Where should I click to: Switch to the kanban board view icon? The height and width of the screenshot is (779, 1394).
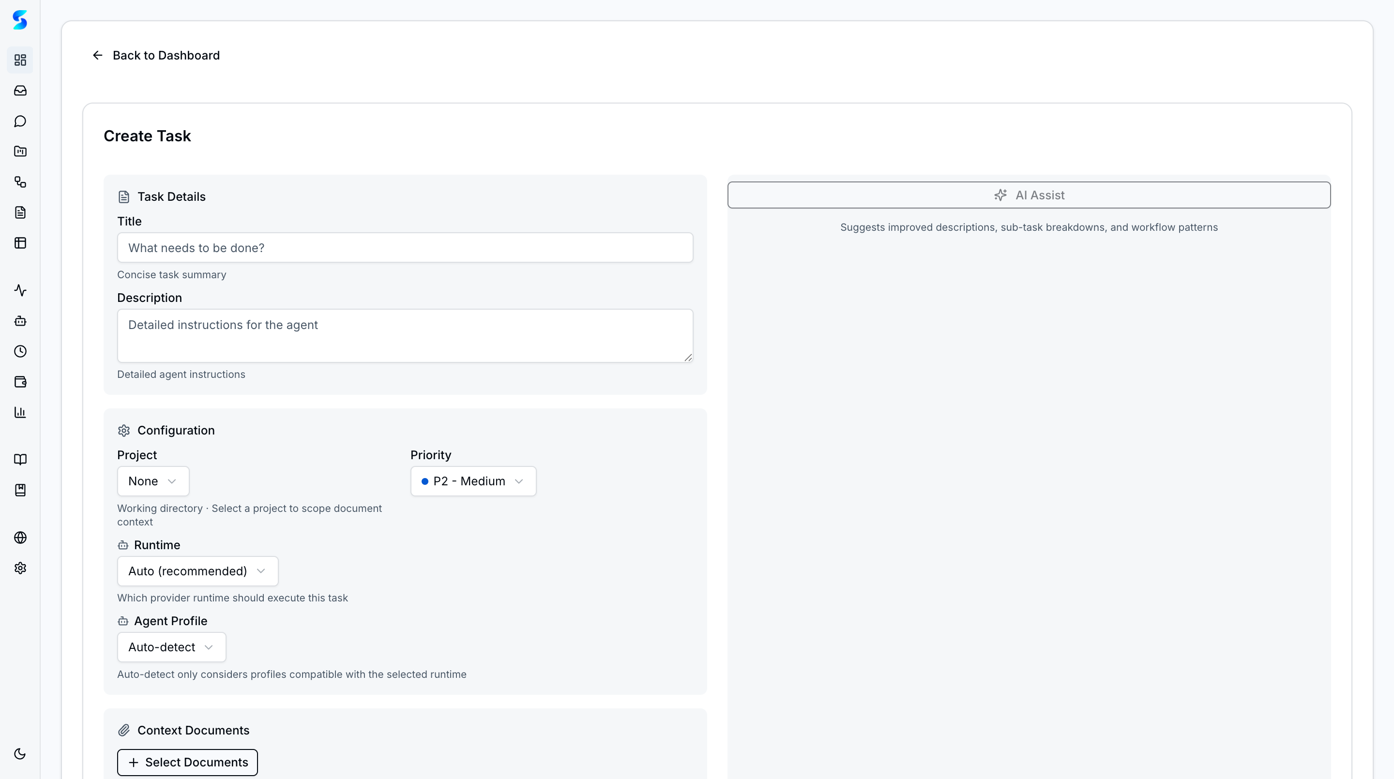pos(20,242)
